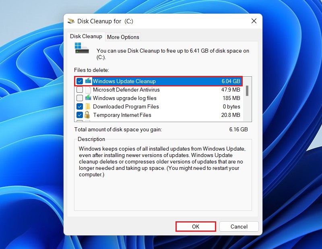Image resolution: width=322 pixels, height=249 pixels.
Task: Click the 20.8 MB size value
Action: [x=231, y=115]
